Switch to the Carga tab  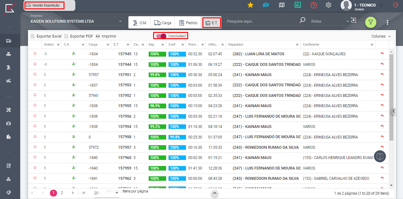point(163,23)
